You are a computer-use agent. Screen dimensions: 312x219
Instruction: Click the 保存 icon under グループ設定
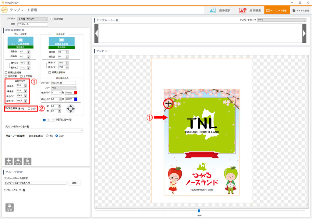pyautogui.click(x=9, y=207)
